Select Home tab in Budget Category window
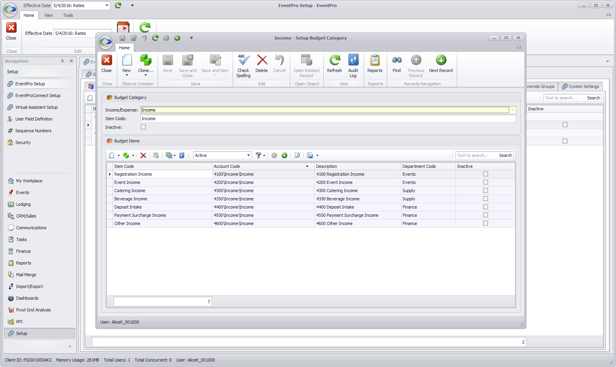Image resolution: width=616 pixels, height=367 pixels. point(124,48)
